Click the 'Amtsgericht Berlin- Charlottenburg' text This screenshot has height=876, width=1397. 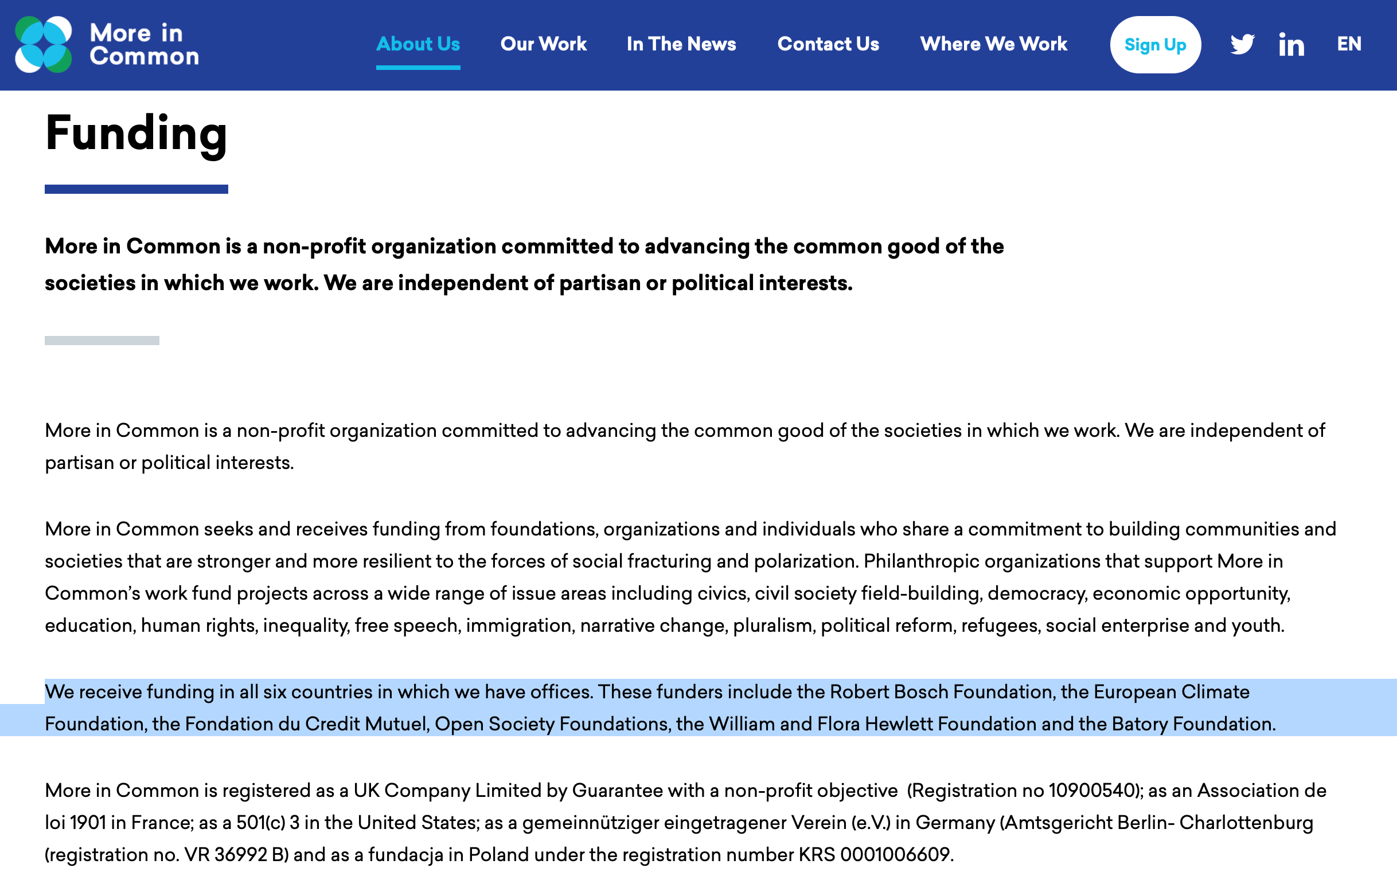(x=1159, y=823)
